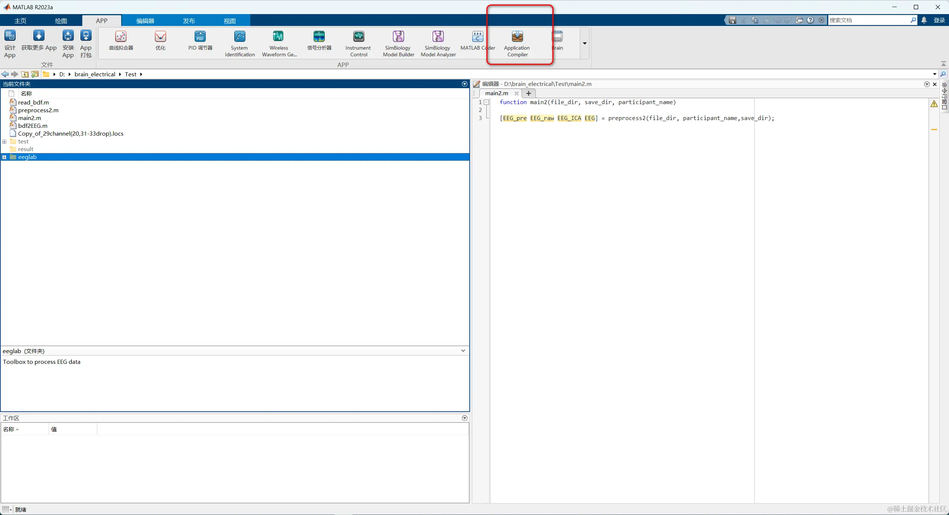Open preprocess2.m in the file list
The image size is (949, 515).
point(38,110)
